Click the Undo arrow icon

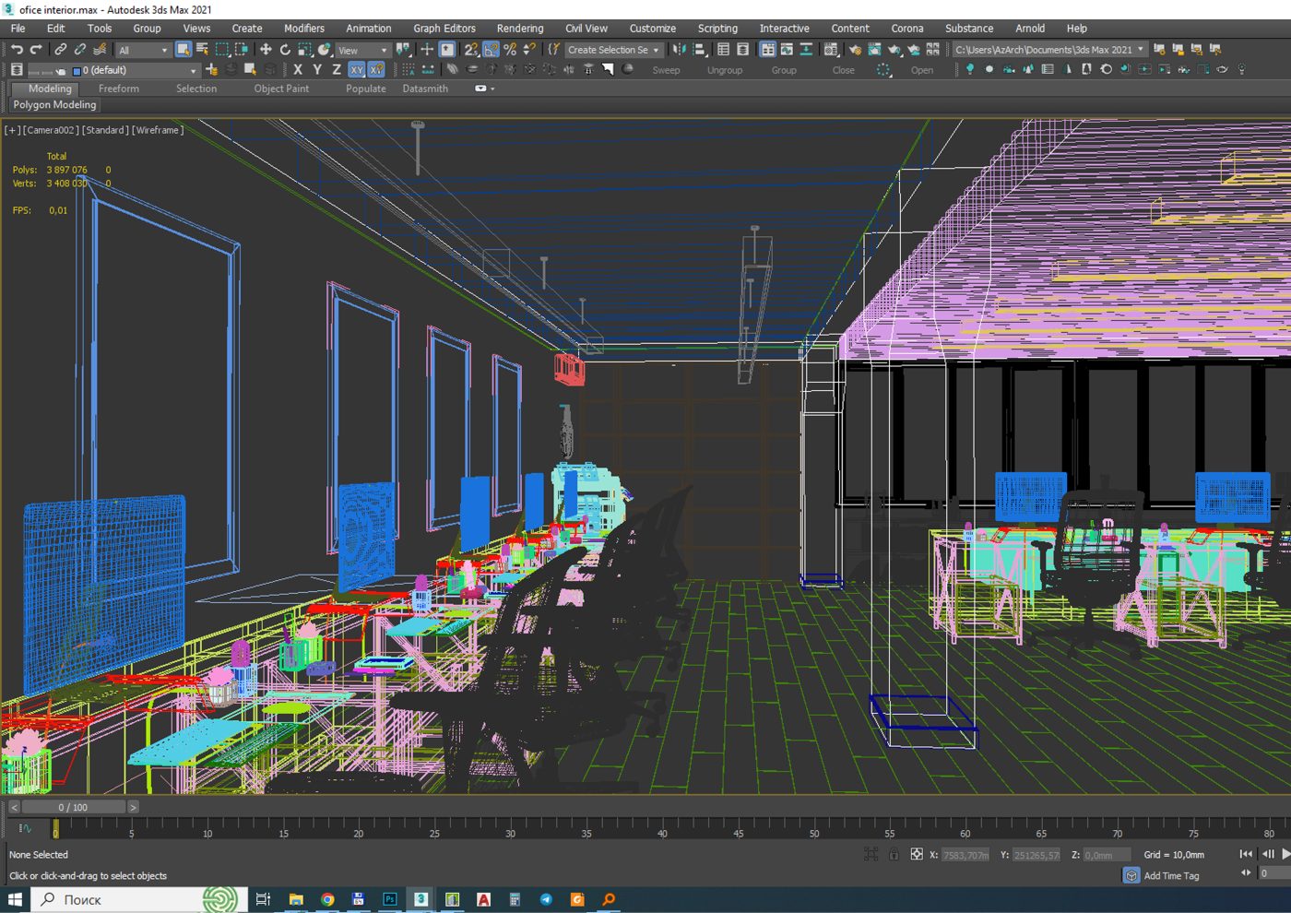(17, 50)
